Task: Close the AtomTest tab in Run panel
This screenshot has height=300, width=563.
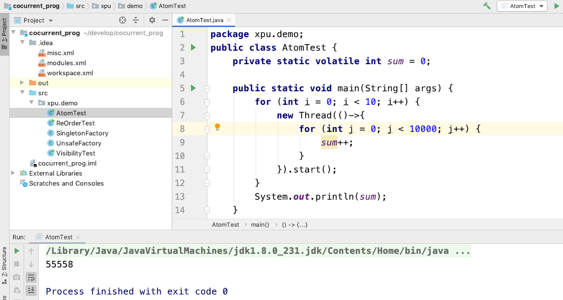Action: click(x=78, y=237)
